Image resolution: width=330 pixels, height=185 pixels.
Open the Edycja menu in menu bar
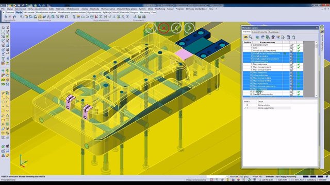tap(10, 9)
